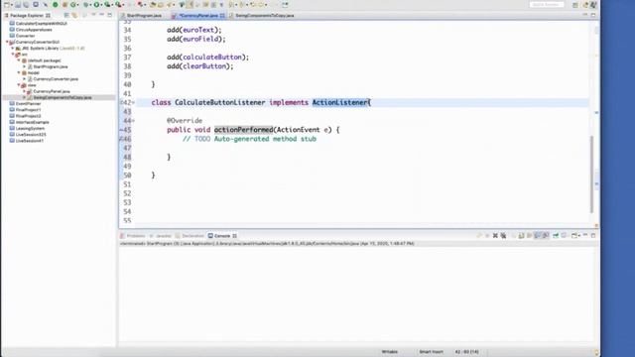The width and height of the screenshot is (635, 357).
Task: Minimize the editor area
Action: tap(585, 15)
